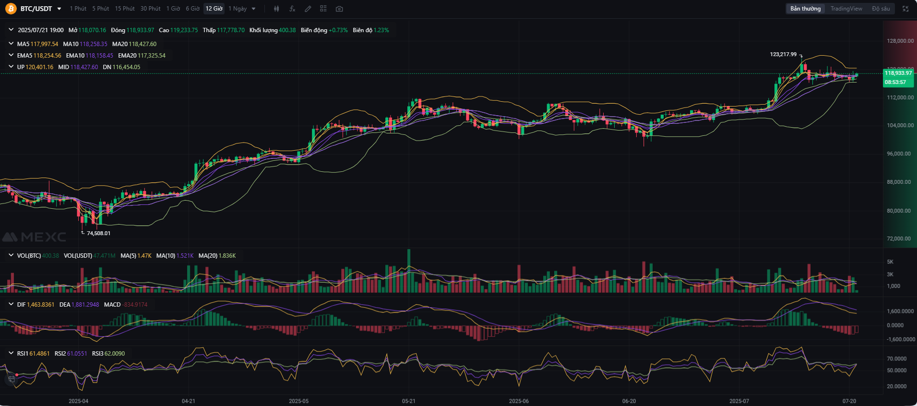Image resolution: width=917 pixels, height=406 pixels.
Task: Click the EMA10 value 118,158.45
Action: pyautogui.click(x=99, y=55)
